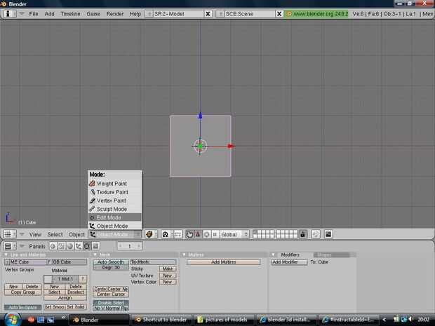The width and height of the screenshot is (435, 326).
Task: Open the object Mode dropdown in header
Action: 114,234
